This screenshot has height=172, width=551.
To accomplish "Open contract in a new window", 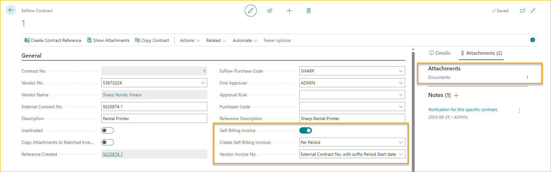I will click(x=522, y=11).
